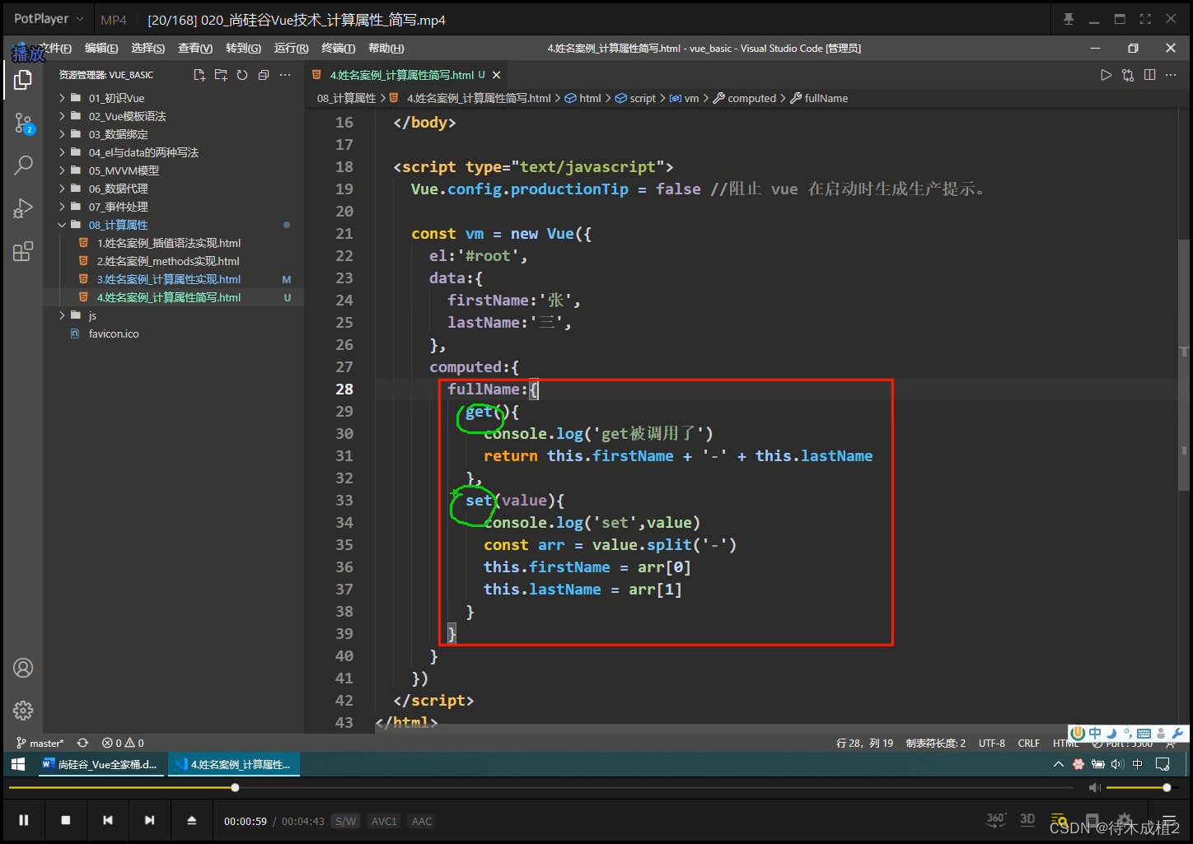Open the 查看(V) menu
Image resolution: width=1193 pixels, height=844 pixels.
[195, 49]
